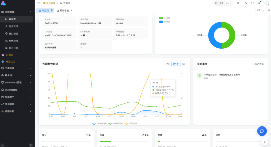Click the 实时更新 indicator
Image resolution: width=271 pixels, height=147 pixels.
(x=258, y=64)
